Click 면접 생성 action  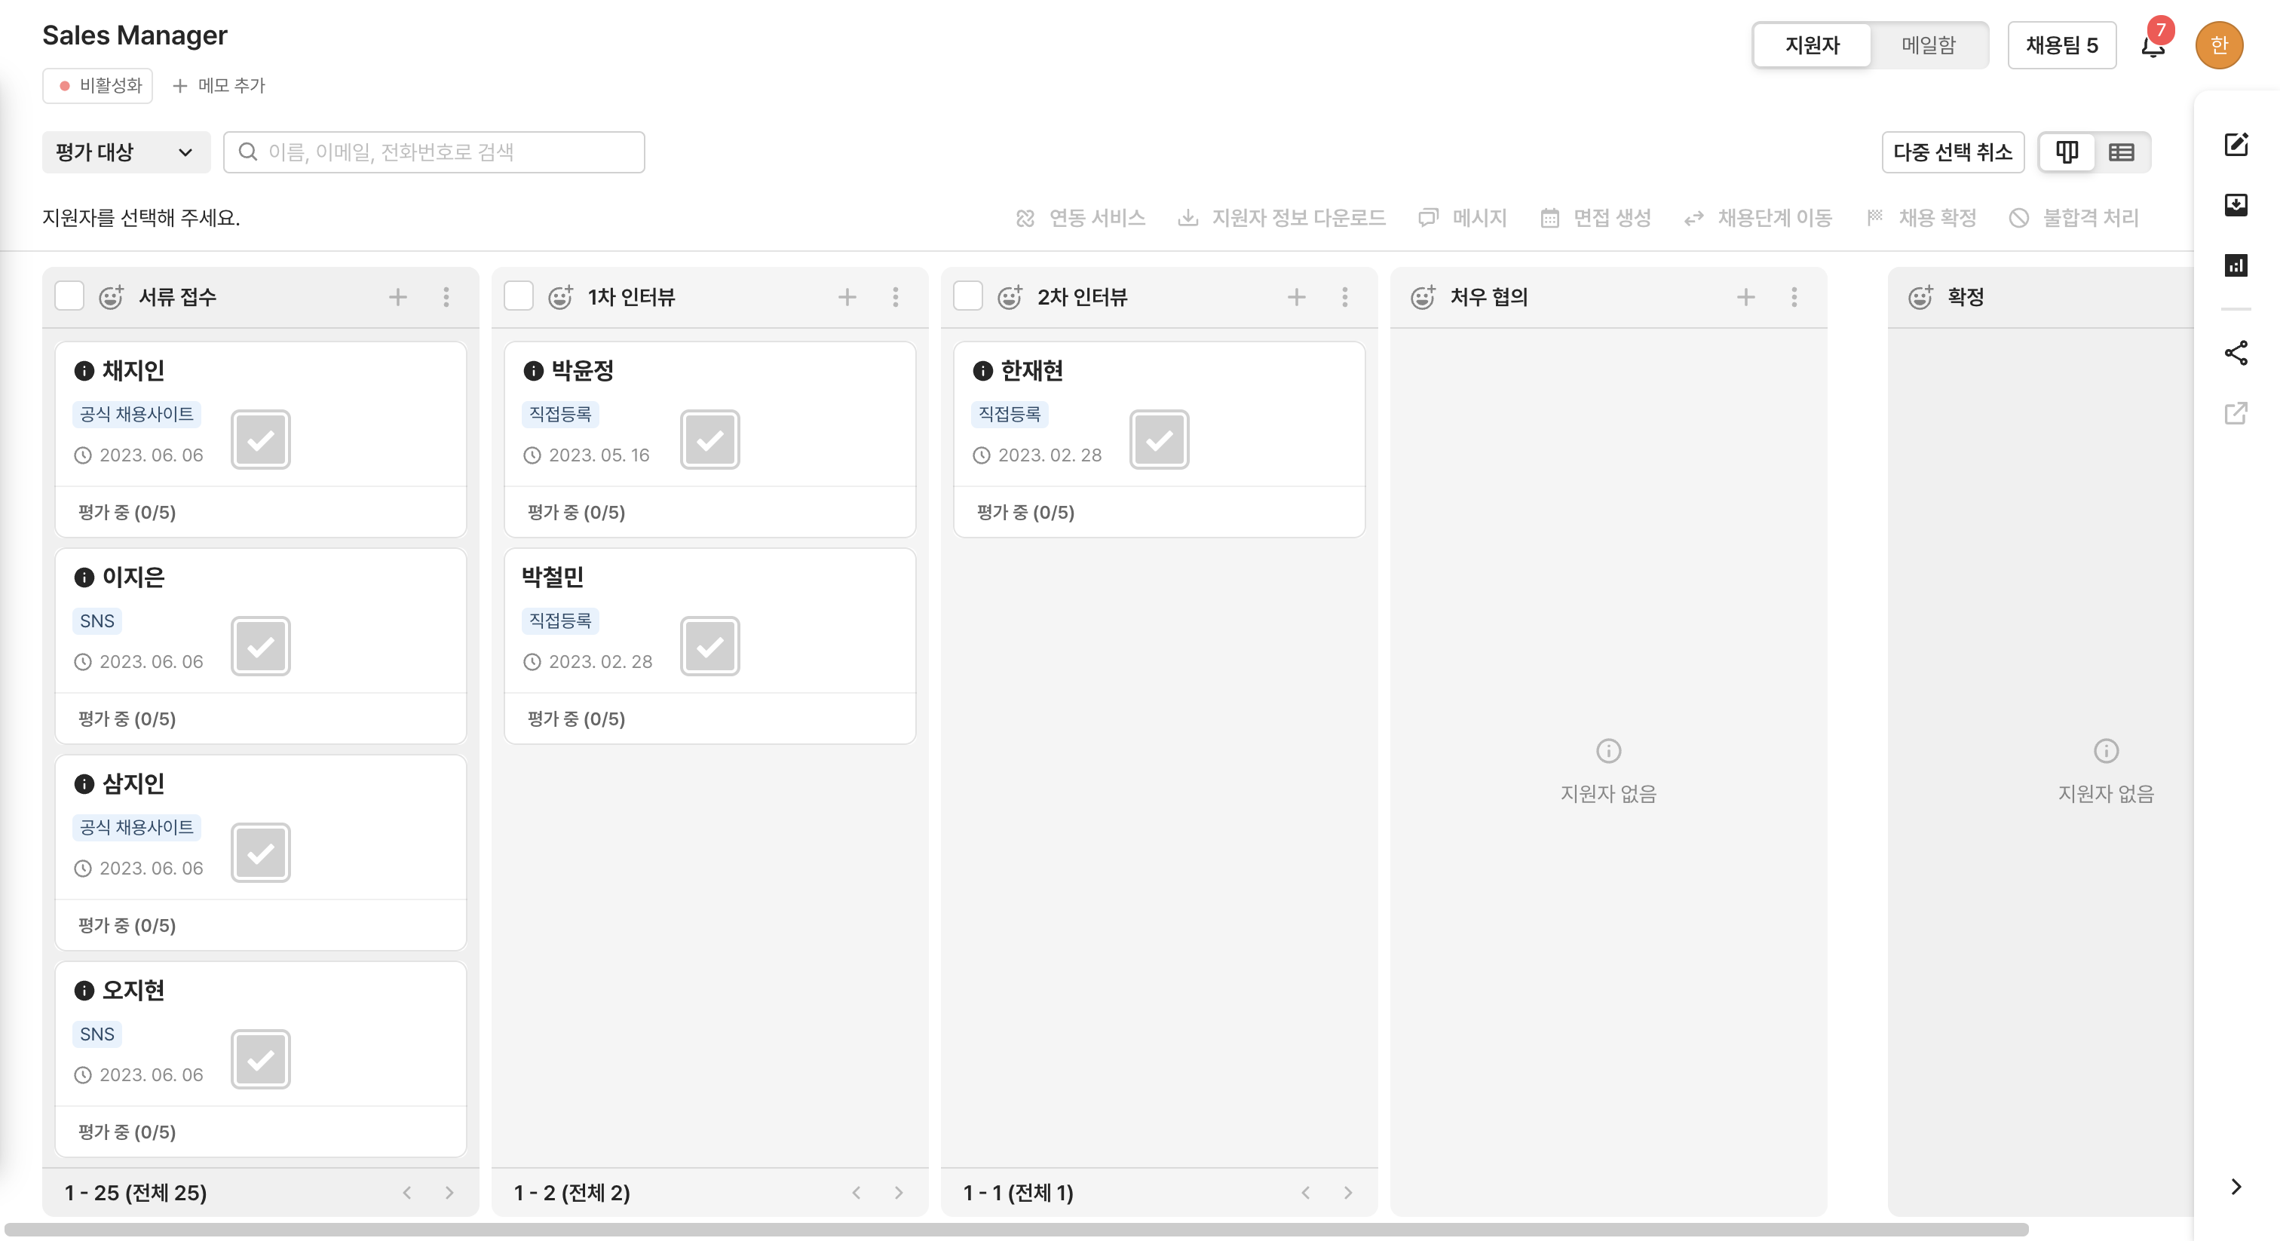pyautogui.click(x=1596, y=218)
